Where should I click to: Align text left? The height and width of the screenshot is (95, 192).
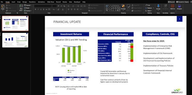(x=68, y=9)
